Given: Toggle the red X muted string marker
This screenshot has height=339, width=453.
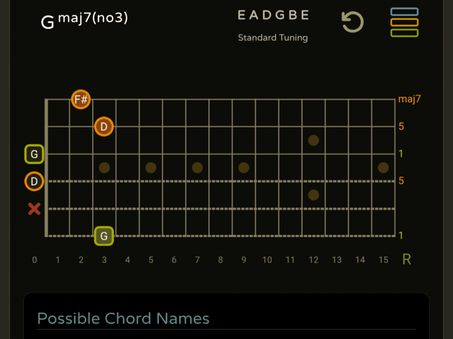Looking at the screenshot, I should coord(34,209).
